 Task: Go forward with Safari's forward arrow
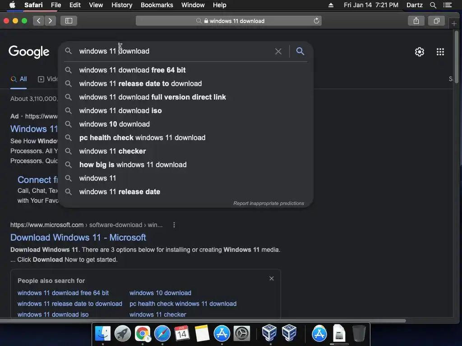coord(50,21)
